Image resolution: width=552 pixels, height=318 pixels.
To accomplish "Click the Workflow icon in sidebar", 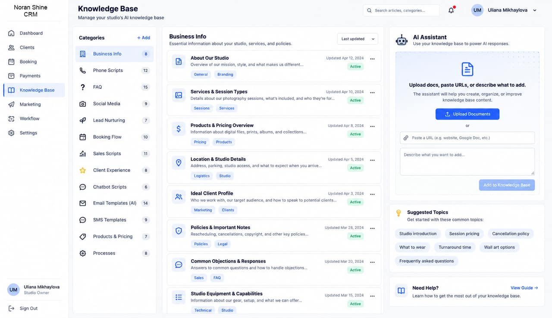I will [11, 118].
